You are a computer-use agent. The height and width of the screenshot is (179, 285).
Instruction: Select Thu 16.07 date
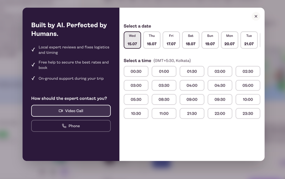[152, 40]
